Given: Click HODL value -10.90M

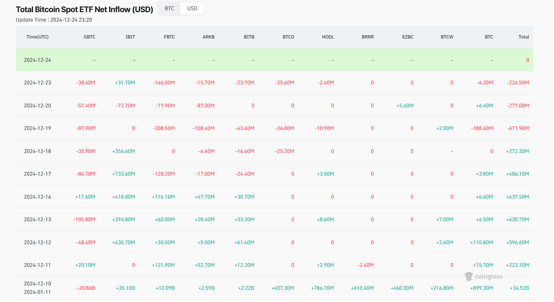Looking at the screenshot, I should click(x=324, y=128).
